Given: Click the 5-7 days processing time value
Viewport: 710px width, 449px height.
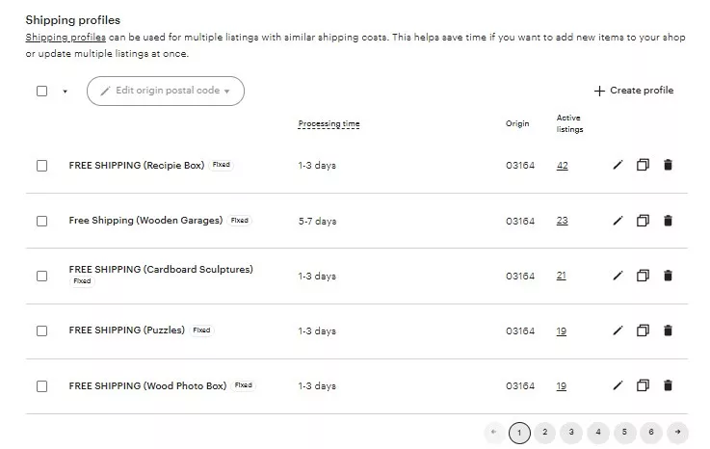Looking at the screenshot, I should point(317,221).
